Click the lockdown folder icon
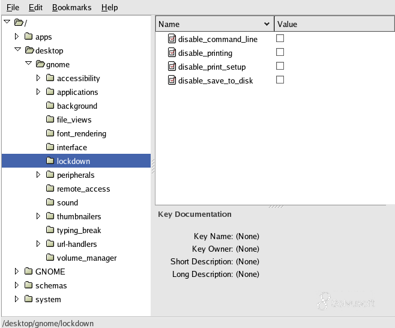Screen dimensions: 395x328 click(50, 160)
